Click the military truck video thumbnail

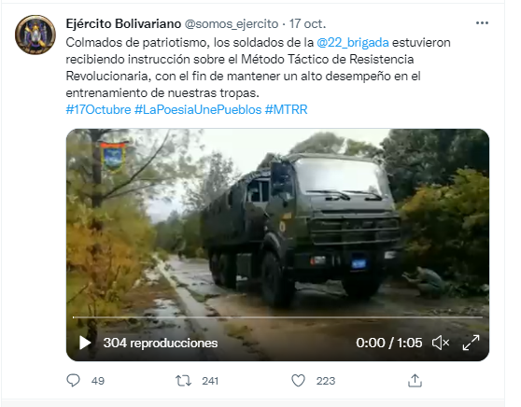[277, 219]
